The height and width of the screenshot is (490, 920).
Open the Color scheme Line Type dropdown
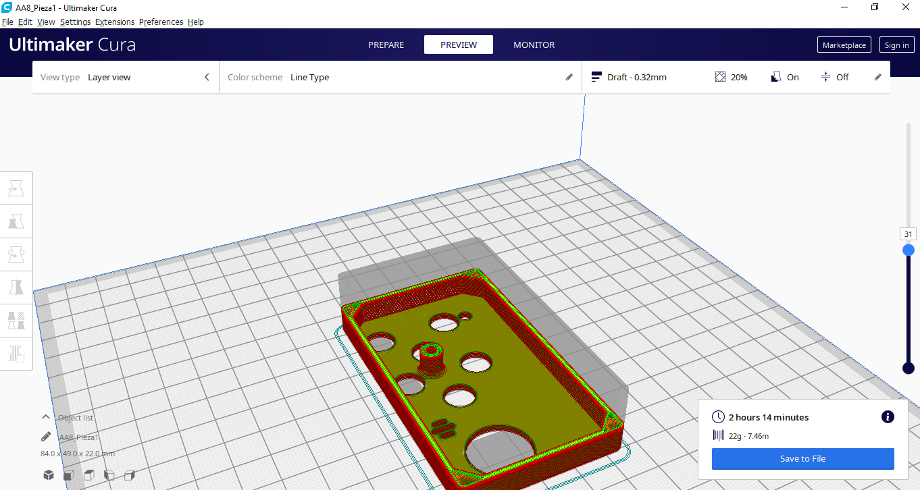point(401,77)
